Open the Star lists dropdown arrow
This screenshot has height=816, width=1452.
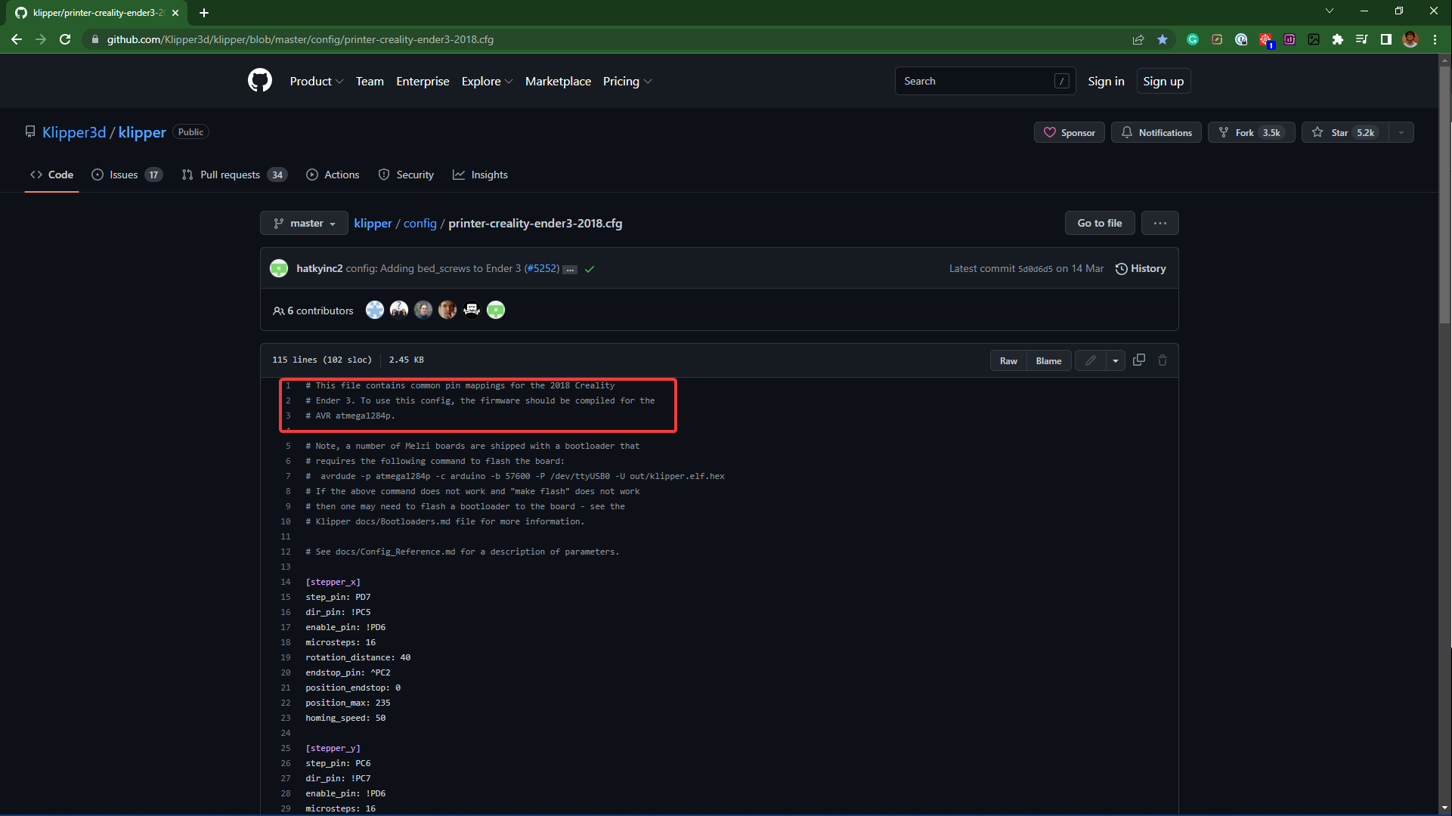tap(1401, 132)
